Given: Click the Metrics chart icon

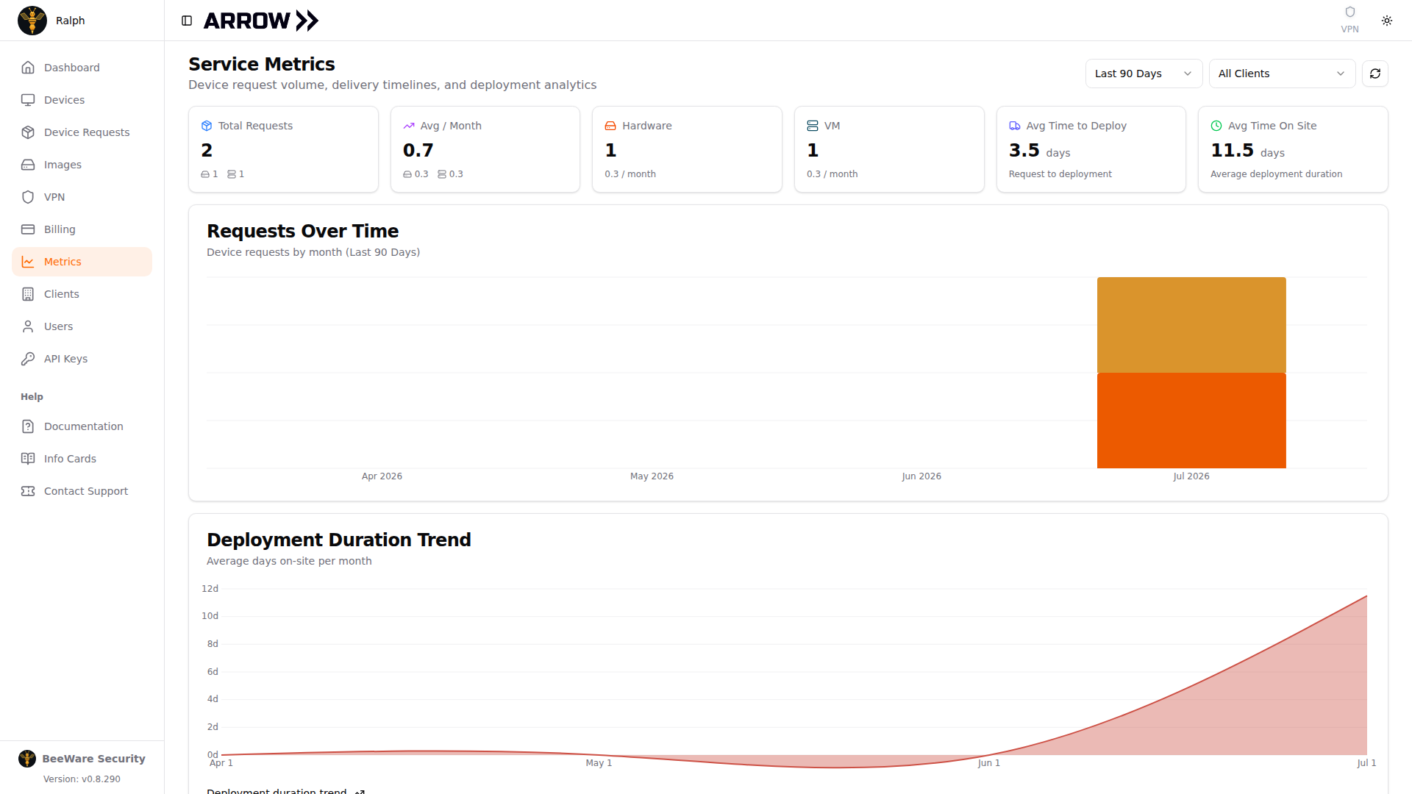Looking at the screenshot, I should click(28, 262).
